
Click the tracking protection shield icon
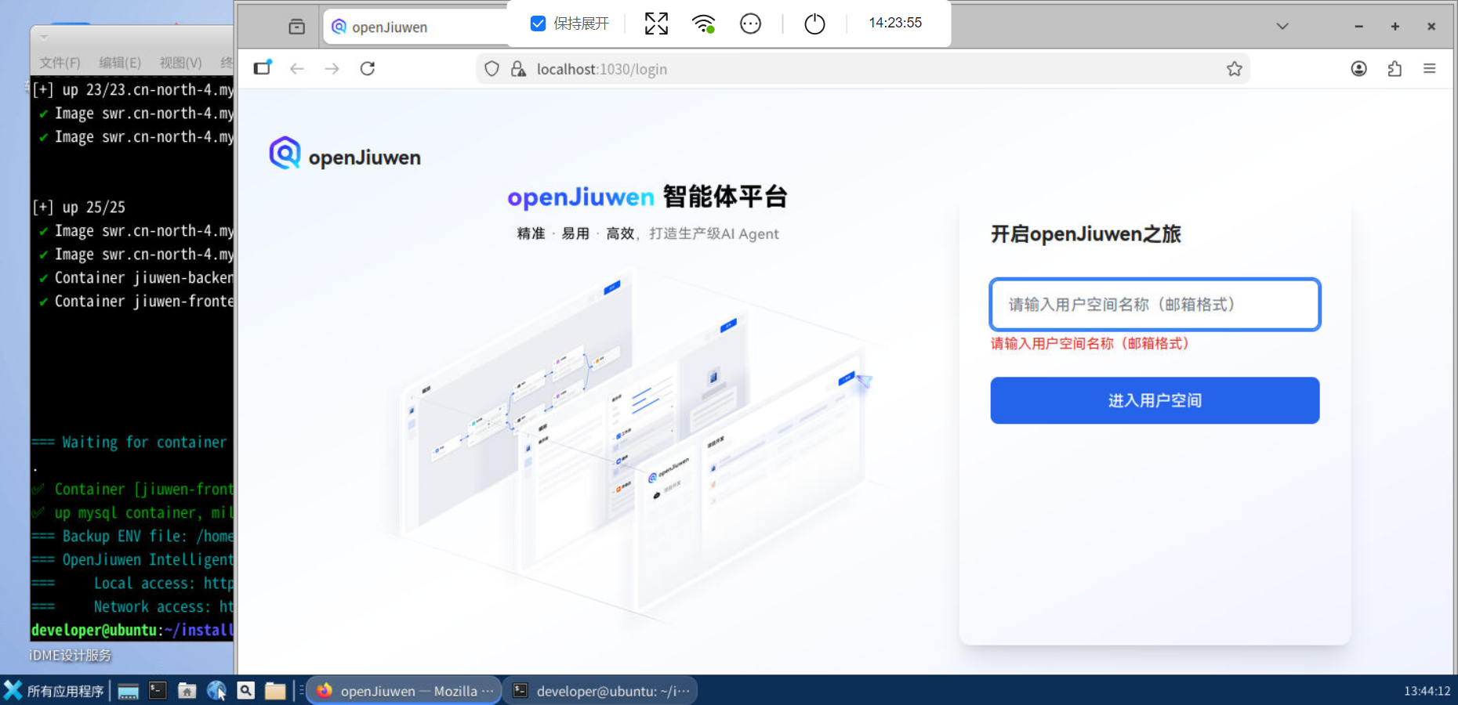pos(491,69)
